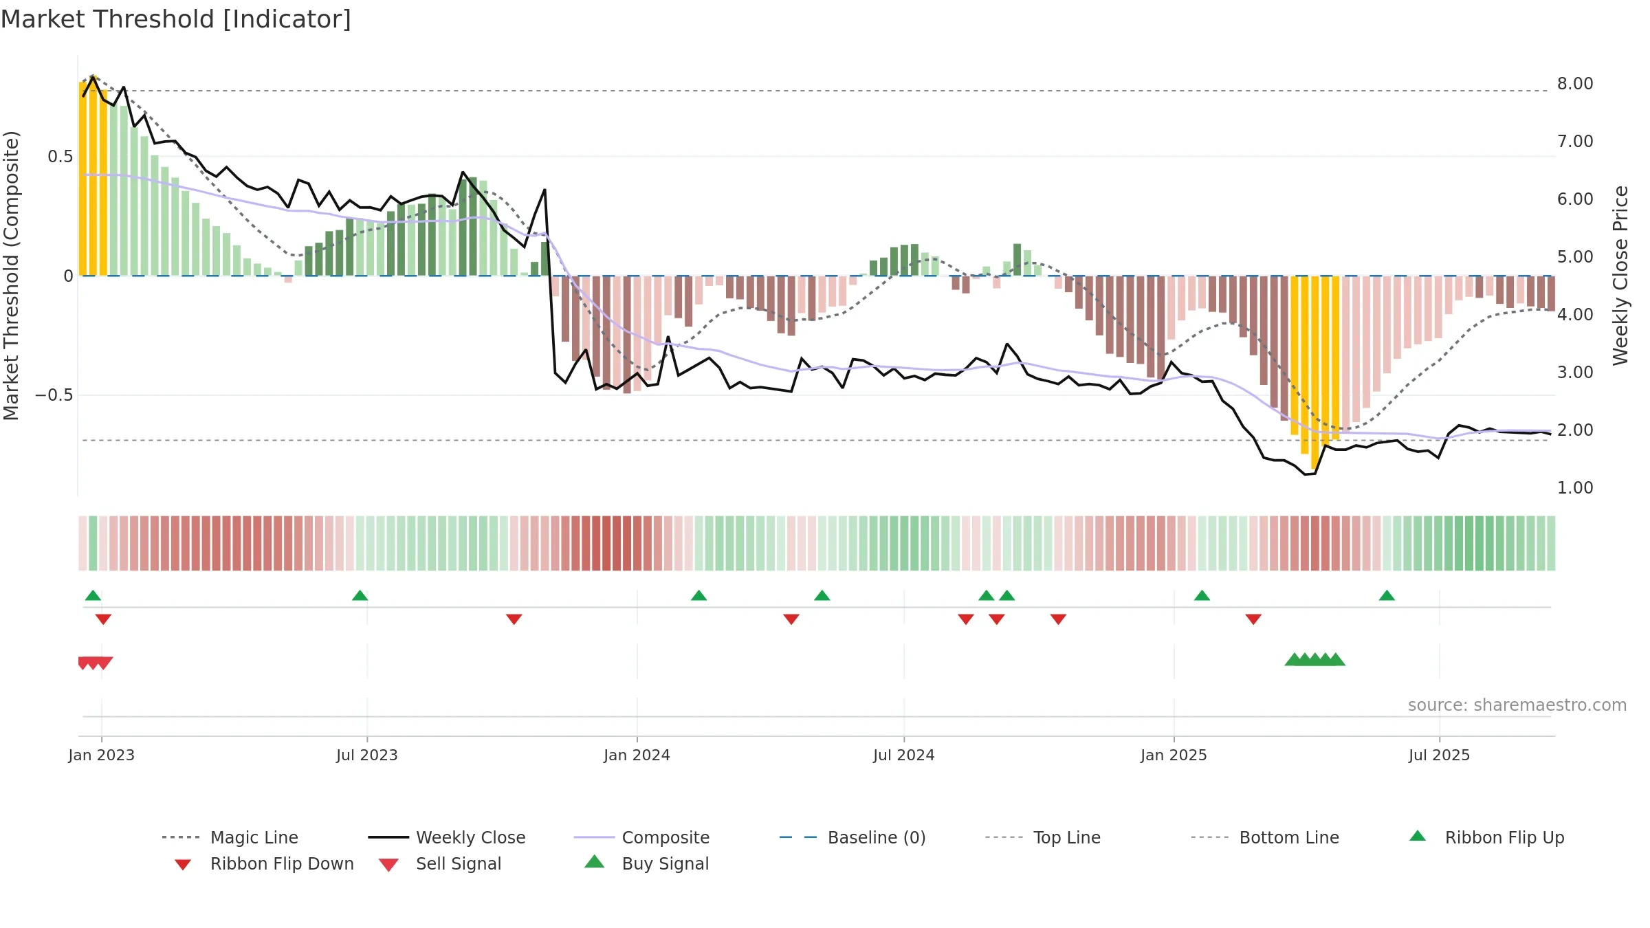Click the Market Threshold [Indicator] chart title
The height and width of the screenshot is (928, 1650).
(x=176, y=19)
